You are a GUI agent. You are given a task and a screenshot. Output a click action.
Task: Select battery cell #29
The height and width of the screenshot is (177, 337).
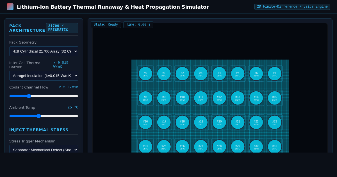click(238, 146)
